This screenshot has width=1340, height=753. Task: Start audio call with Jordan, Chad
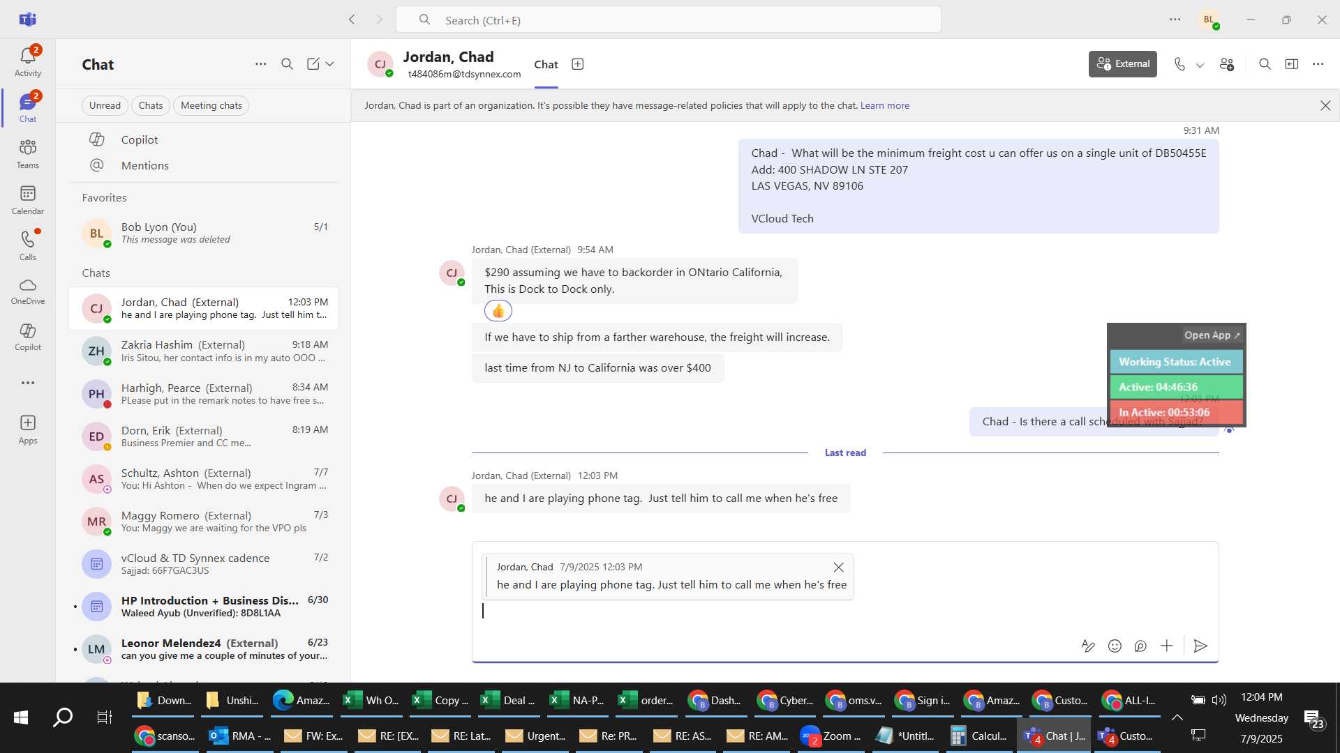tap(1179, 64)
